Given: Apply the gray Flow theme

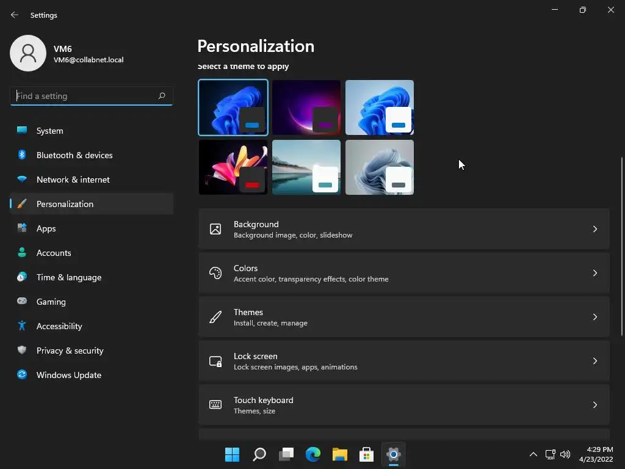Looking at the screenshot, I should pos(380,167).
